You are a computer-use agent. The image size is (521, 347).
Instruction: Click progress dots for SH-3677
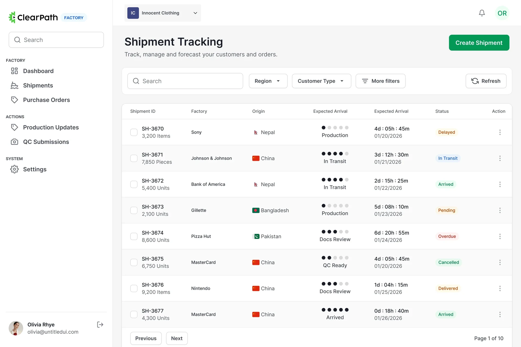click(x=335, y=310)
